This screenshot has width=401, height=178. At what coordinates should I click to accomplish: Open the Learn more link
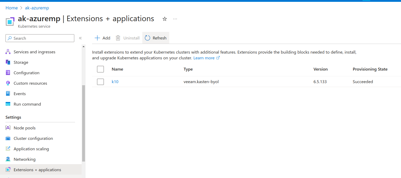pos(204,58)
